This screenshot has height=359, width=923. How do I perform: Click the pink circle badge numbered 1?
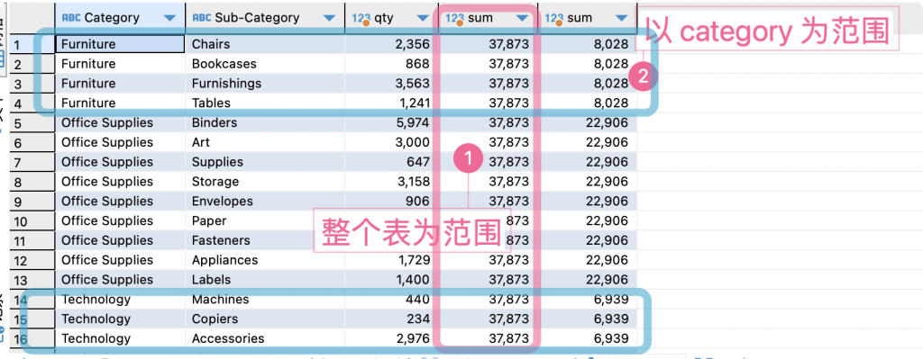[x=469, y=157]
